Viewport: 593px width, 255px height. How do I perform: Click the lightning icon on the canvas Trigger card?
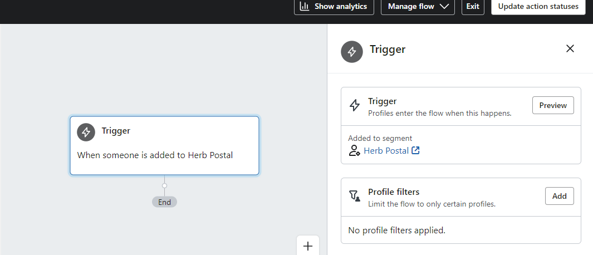[x=86, y=132]
